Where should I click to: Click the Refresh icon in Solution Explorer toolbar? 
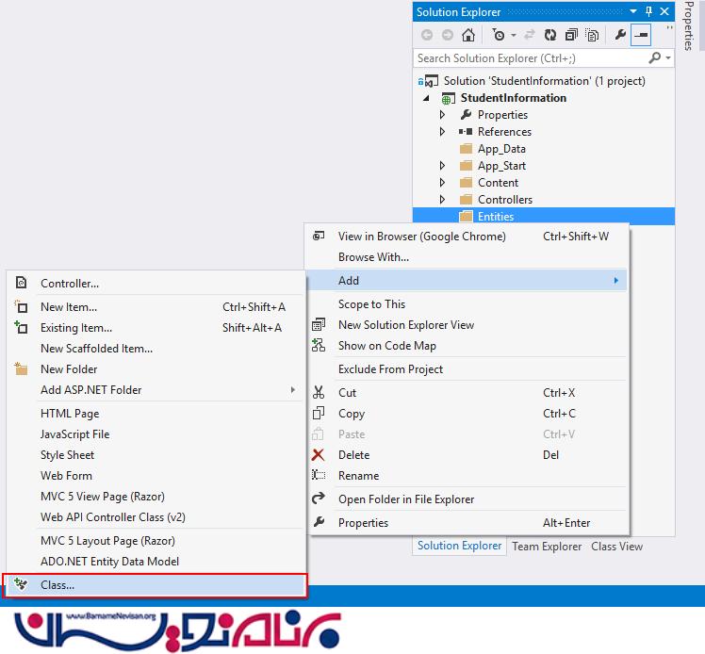pos(551,35)
